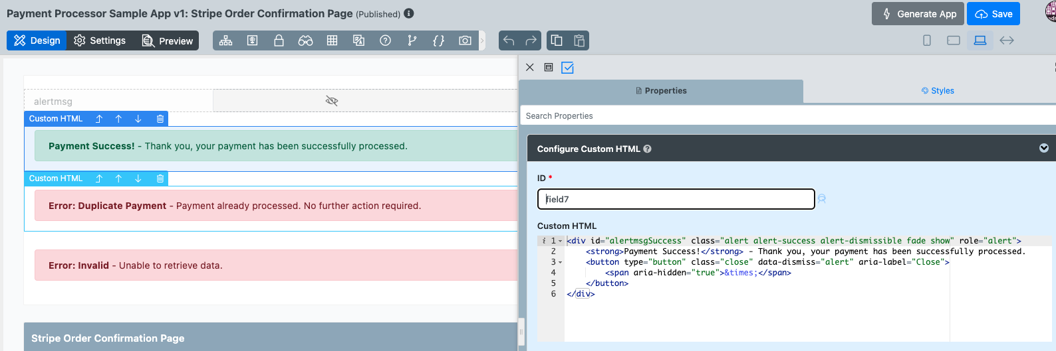The width and height of the screenshot is (1056, 351).
Task: Undo the last change
Action: (509, 40)
